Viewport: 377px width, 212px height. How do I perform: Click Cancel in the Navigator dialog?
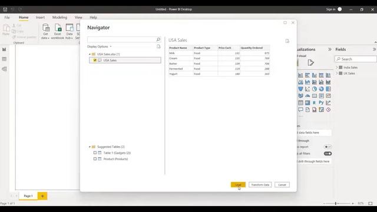click(282, 184)
